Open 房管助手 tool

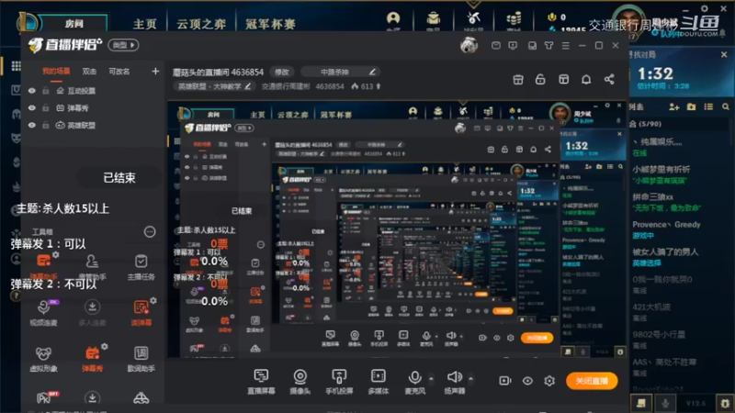point(92,267)
